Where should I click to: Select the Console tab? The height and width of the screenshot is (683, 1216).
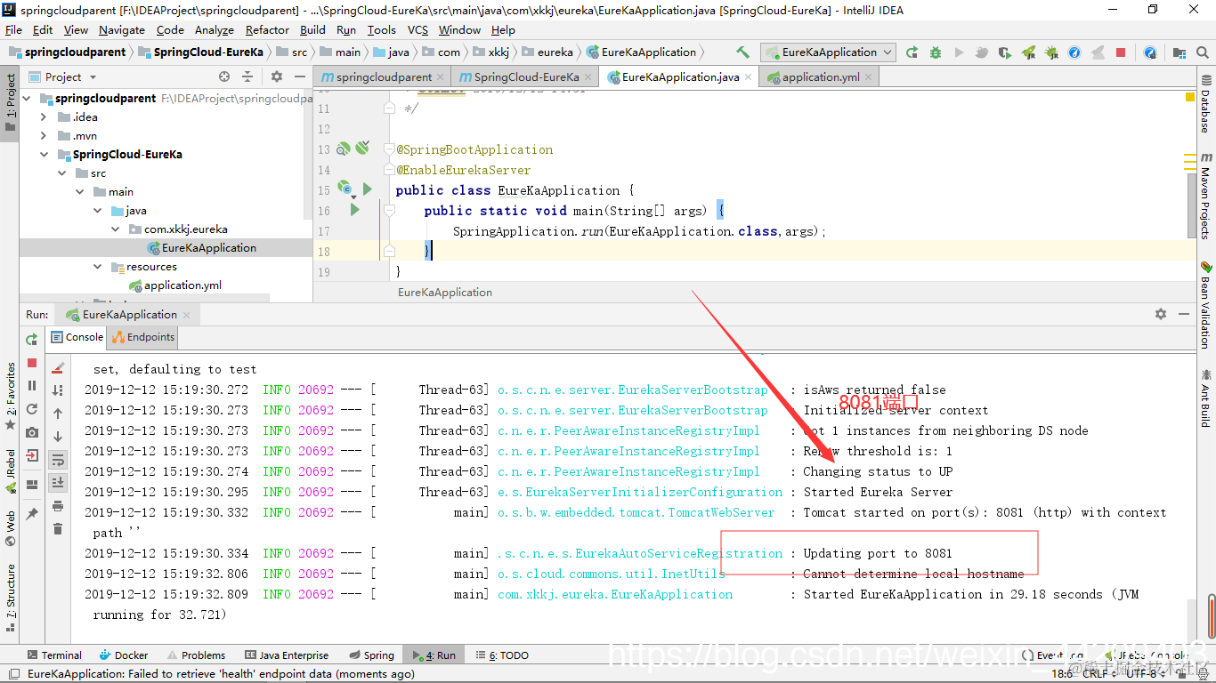click(77, 337)
